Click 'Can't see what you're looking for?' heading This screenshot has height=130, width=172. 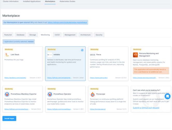tap(147, 90)
